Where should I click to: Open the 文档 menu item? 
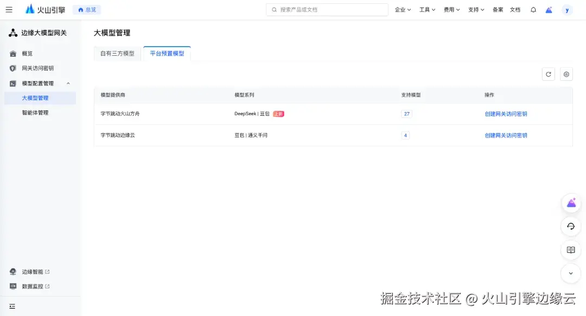515,10
